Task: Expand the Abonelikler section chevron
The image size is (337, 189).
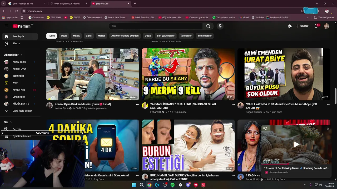Action: click(21, 55)
